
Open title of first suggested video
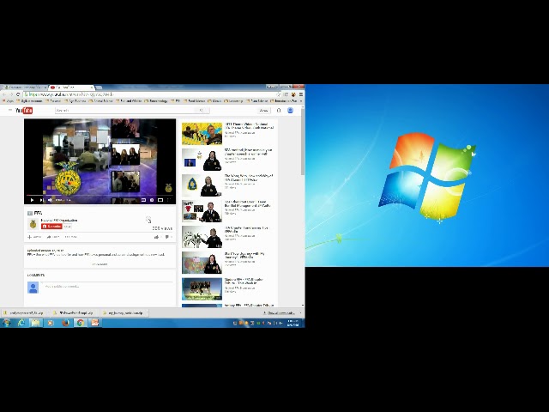tap(249, 126)
